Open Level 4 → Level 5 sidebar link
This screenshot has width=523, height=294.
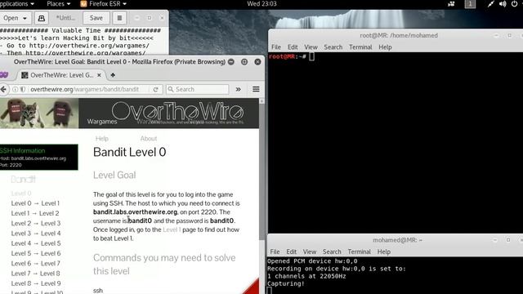[x=36, y=243]
